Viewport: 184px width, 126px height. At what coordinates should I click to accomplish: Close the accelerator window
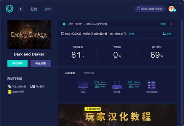(x=180, y=3)
